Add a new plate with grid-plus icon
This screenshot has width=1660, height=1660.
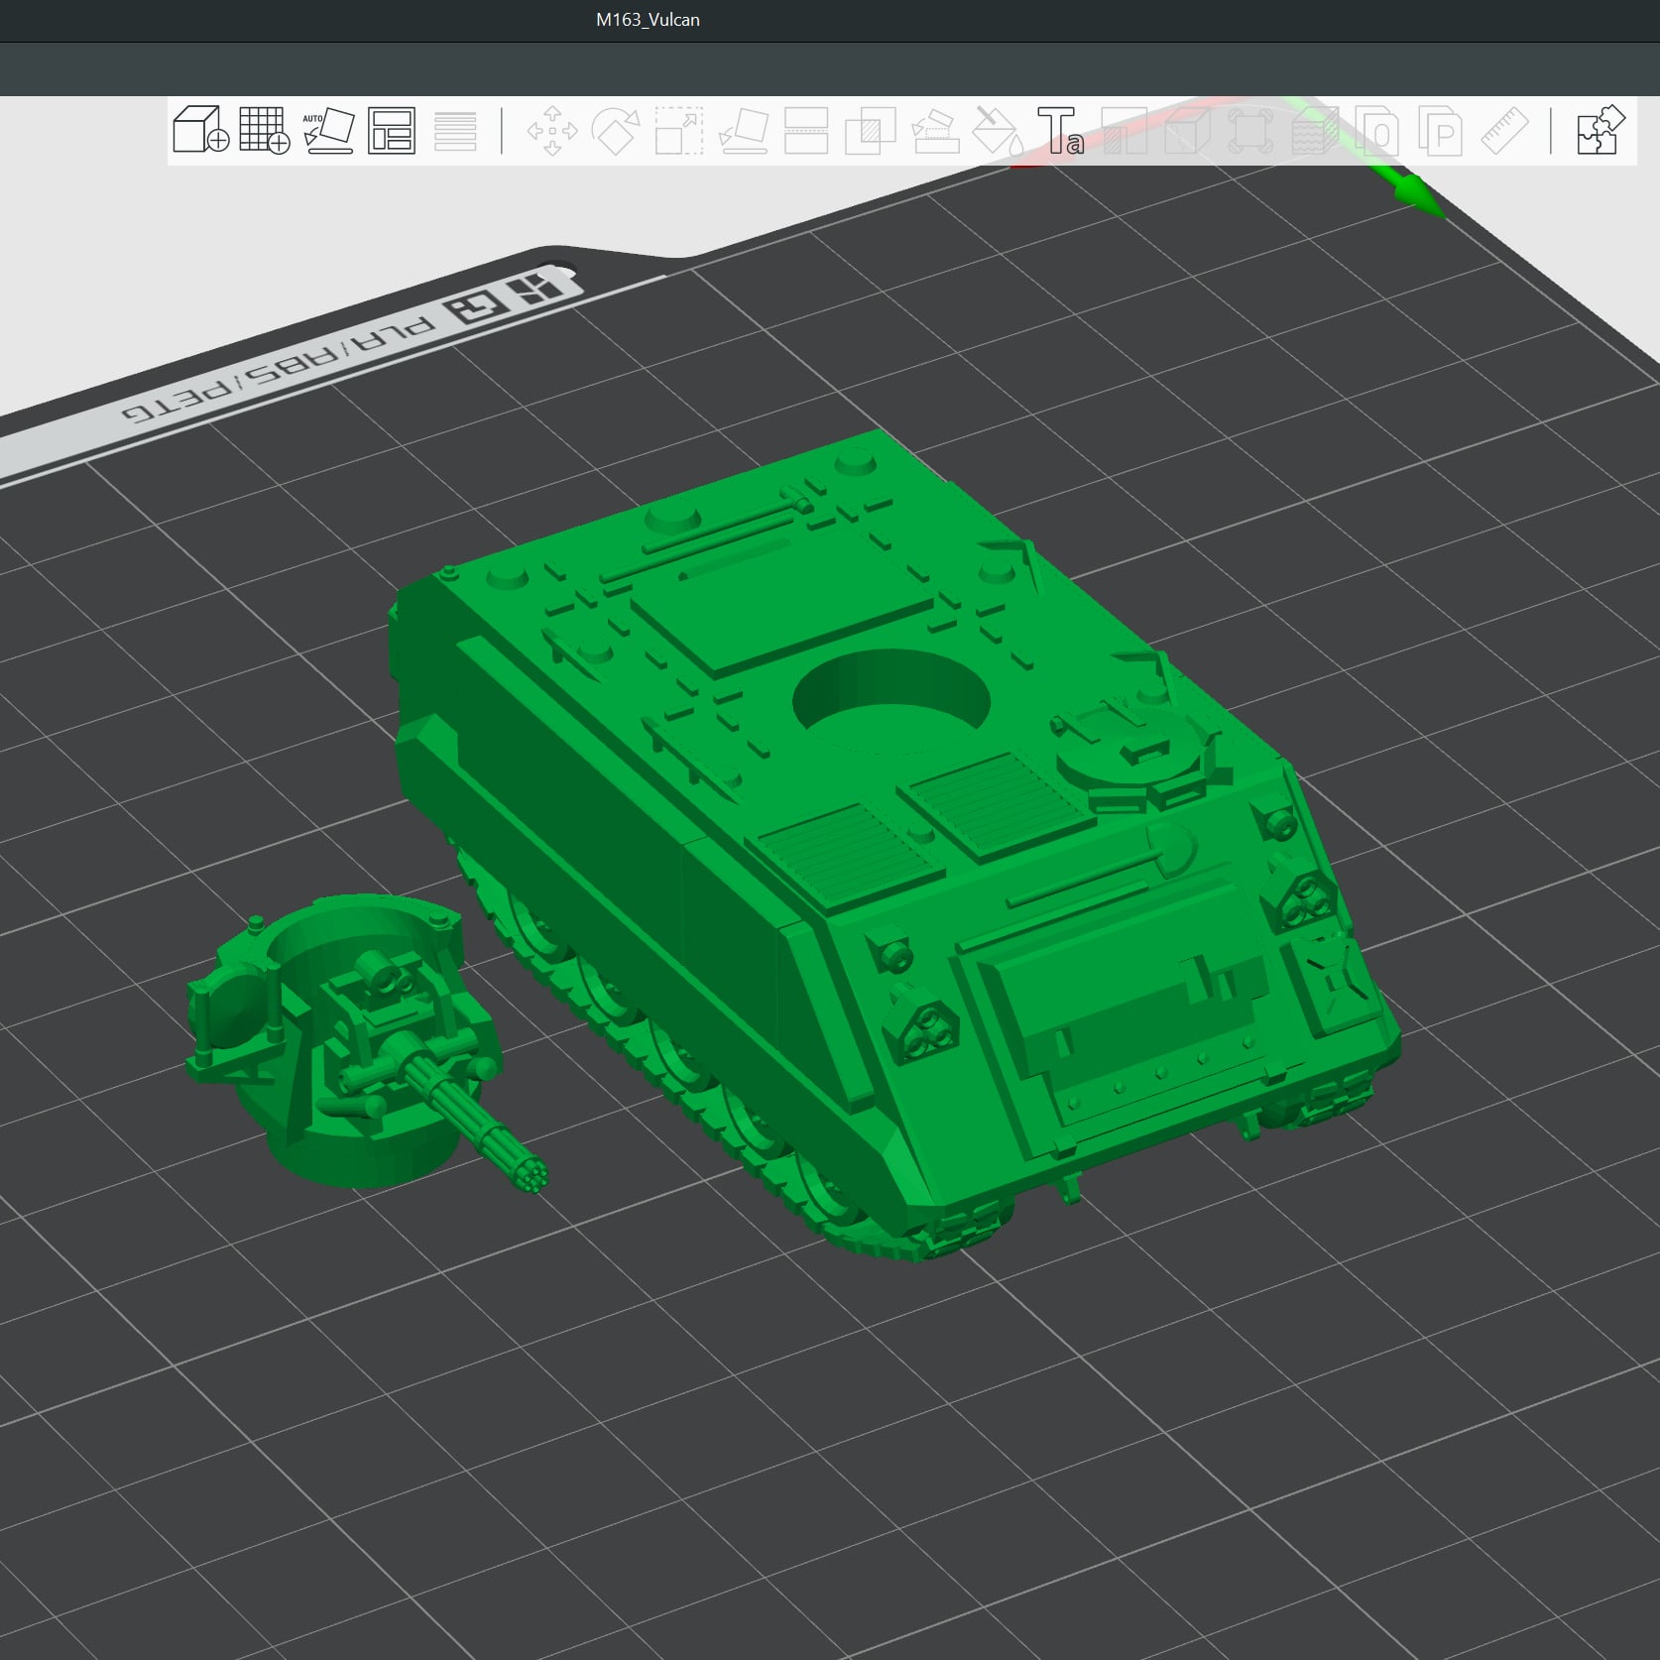[x=265, y=130]
